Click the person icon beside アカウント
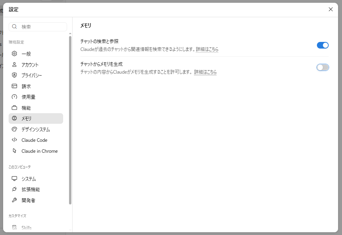This screenshot has height=235, width=342. click(15, 65)
